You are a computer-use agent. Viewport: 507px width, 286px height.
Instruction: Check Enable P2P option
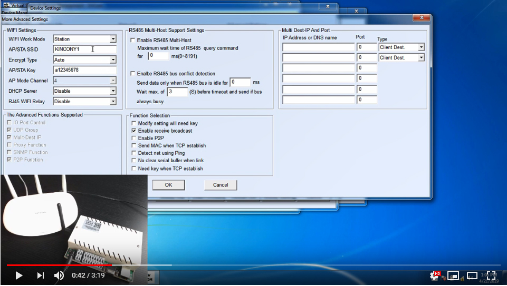tap(134, 138)
